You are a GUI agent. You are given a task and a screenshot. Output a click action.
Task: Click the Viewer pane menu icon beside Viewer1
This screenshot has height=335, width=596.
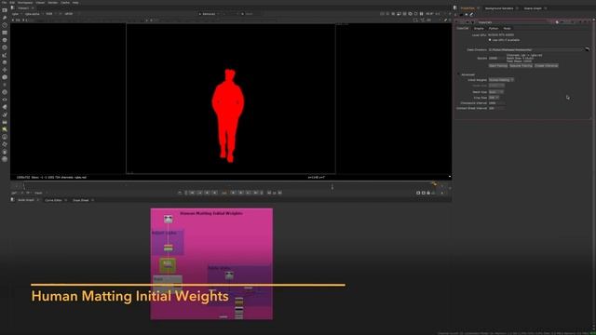(12, 7)
